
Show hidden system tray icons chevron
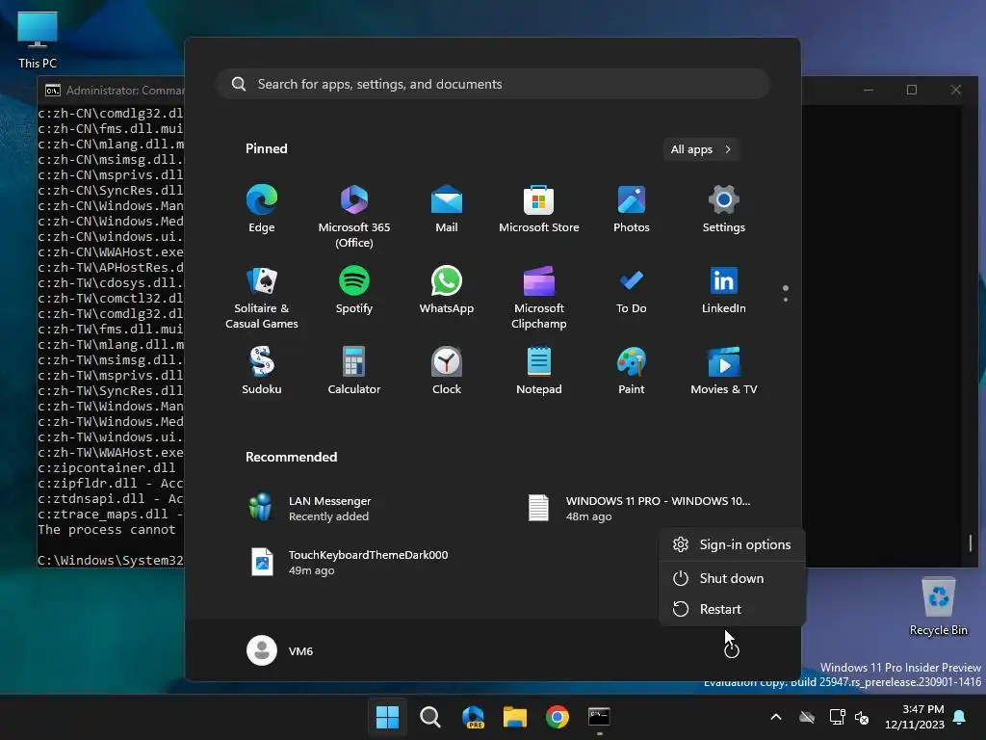(776, 717)
